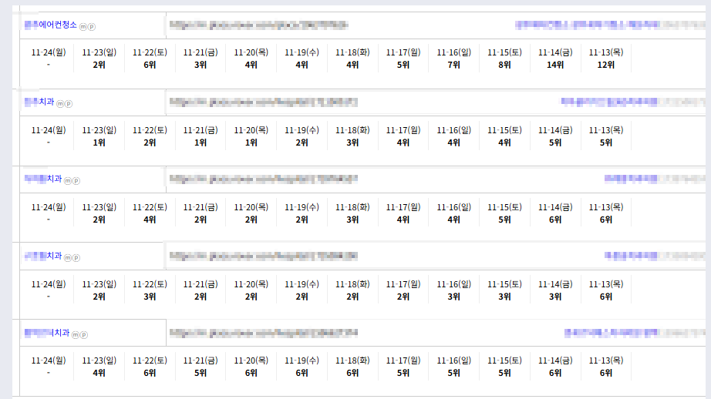Click the blurred URL in the fourth listing row
Image resolution: width=711 pixels, height=399 pixels.
(262, 255)
